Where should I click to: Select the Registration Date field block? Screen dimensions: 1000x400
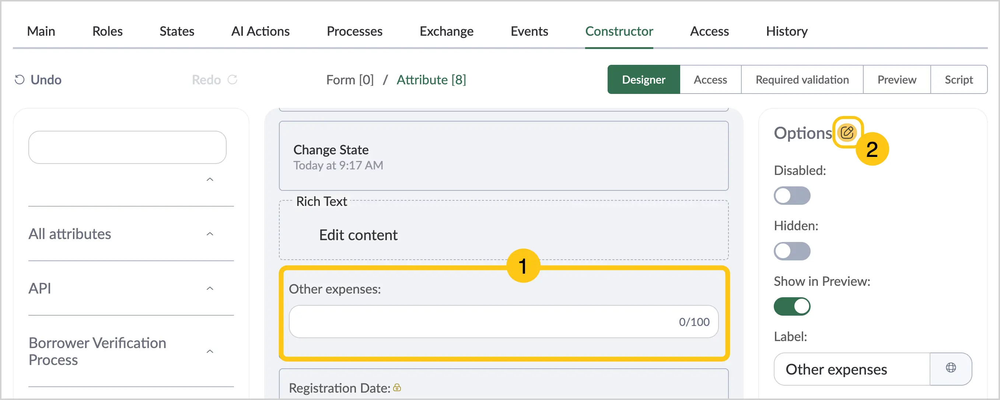(x=504, y=384)
